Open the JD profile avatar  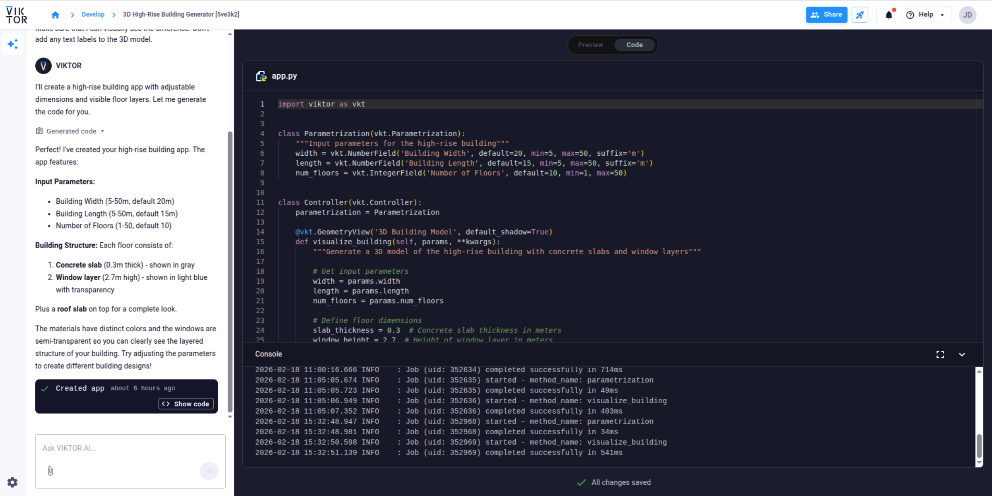click(x=968, y=14)
